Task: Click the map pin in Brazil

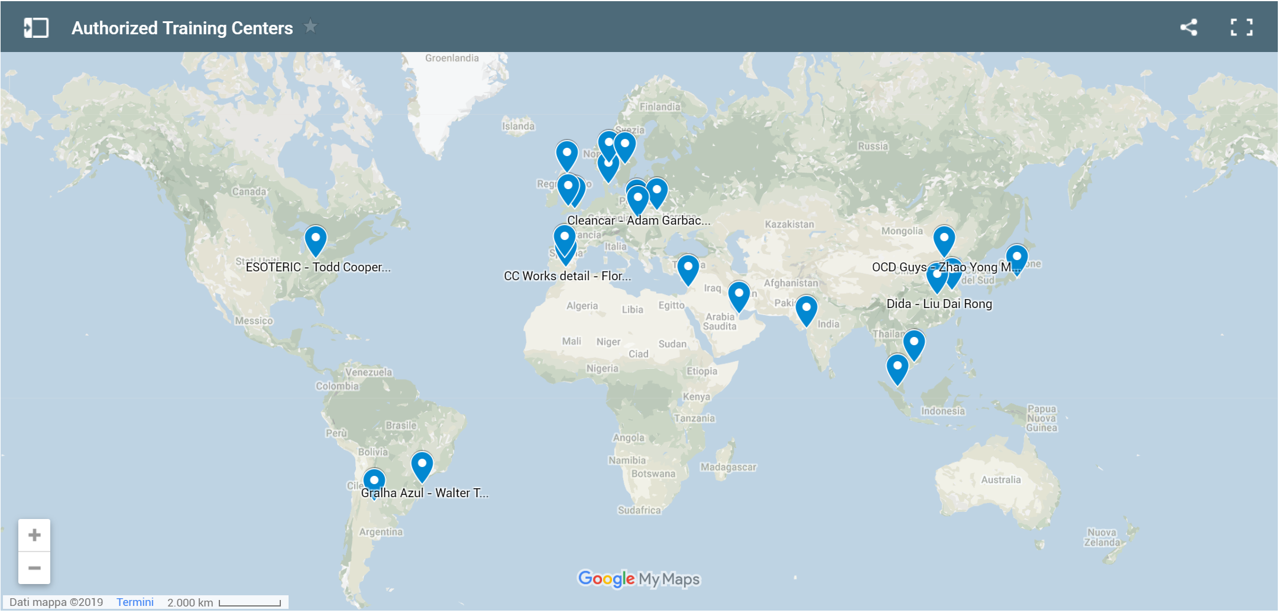Action: (422, 465)
